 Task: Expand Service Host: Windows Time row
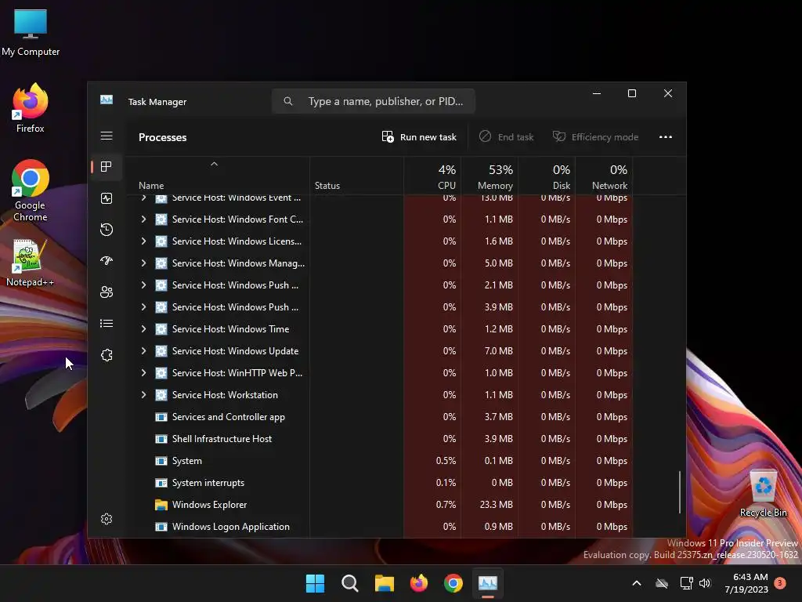[144, 329]
